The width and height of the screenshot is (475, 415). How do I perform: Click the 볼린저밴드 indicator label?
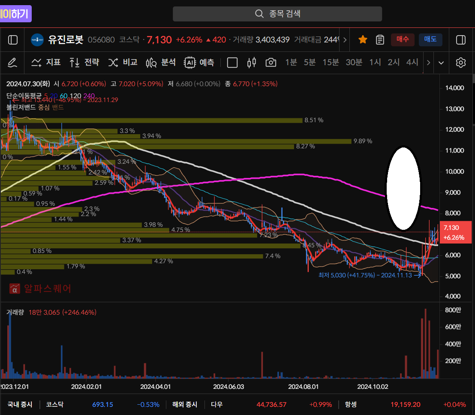coord(21,107)
